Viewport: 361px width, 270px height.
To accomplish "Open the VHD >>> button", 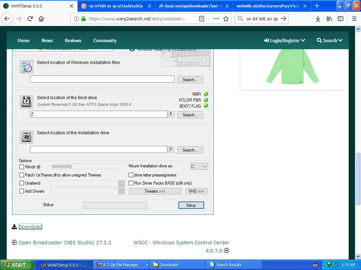I will click(x=196, y=191).
